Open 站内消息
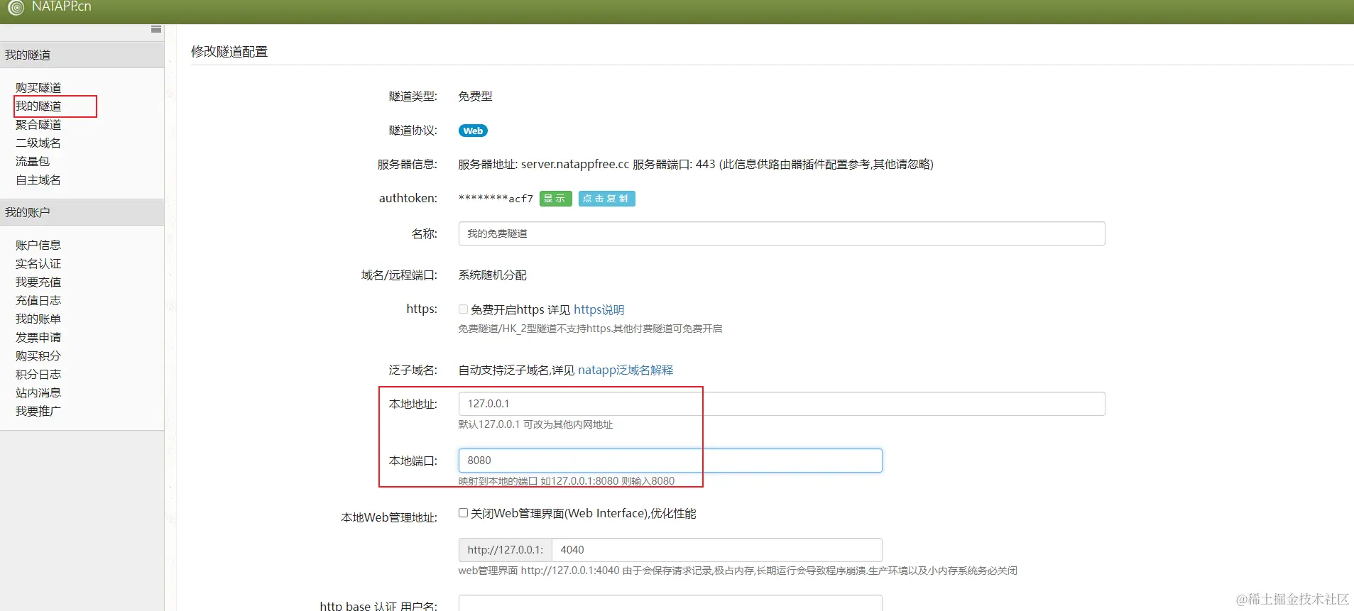Viewport: 1354px width, 611px height. point(38,392)
